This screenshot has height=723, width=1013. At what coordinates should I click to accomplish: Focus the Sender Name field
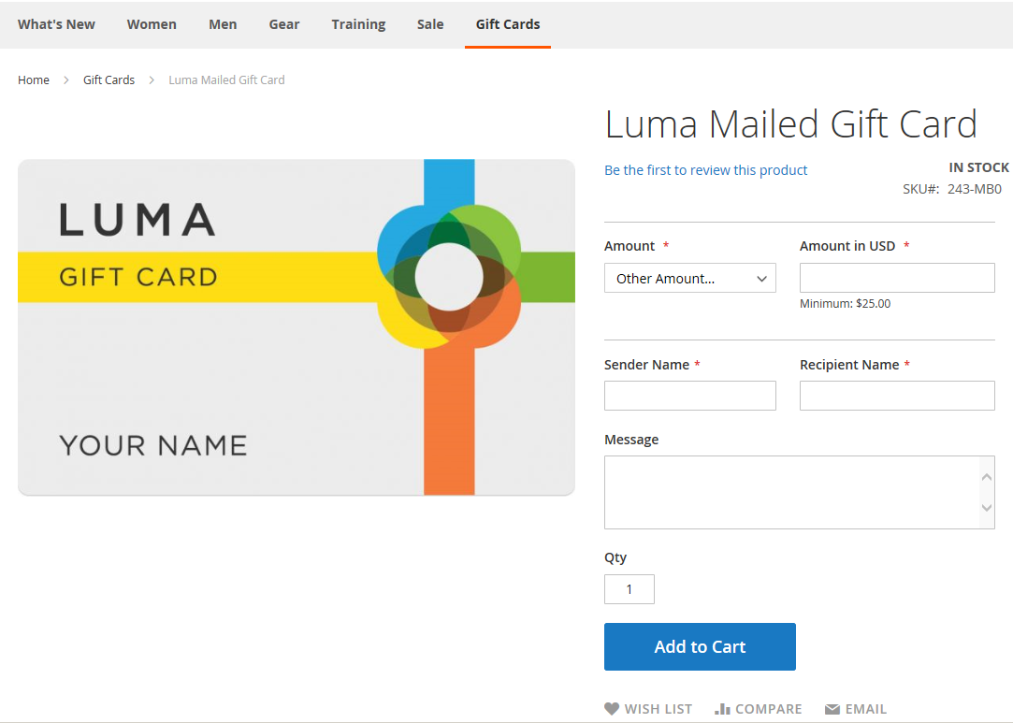point(690,396)
